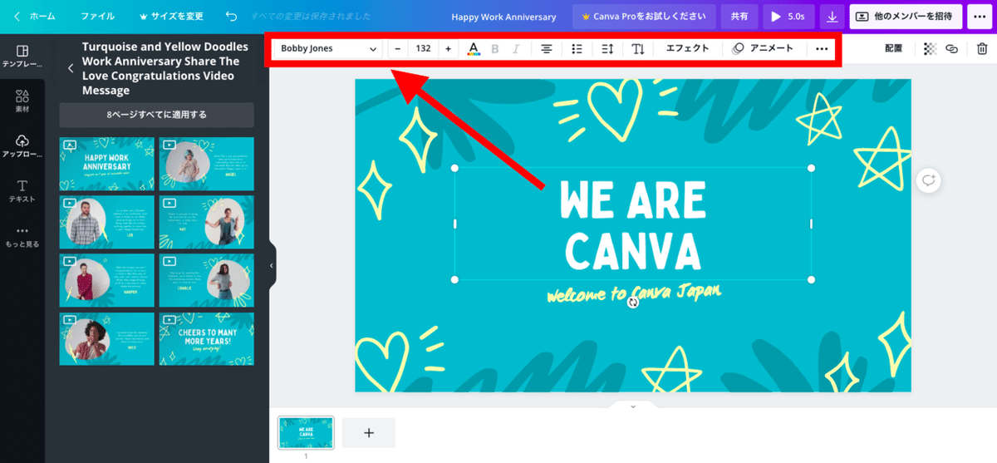Select template thumbnail of man in red sweater

[x=106, y=279]
